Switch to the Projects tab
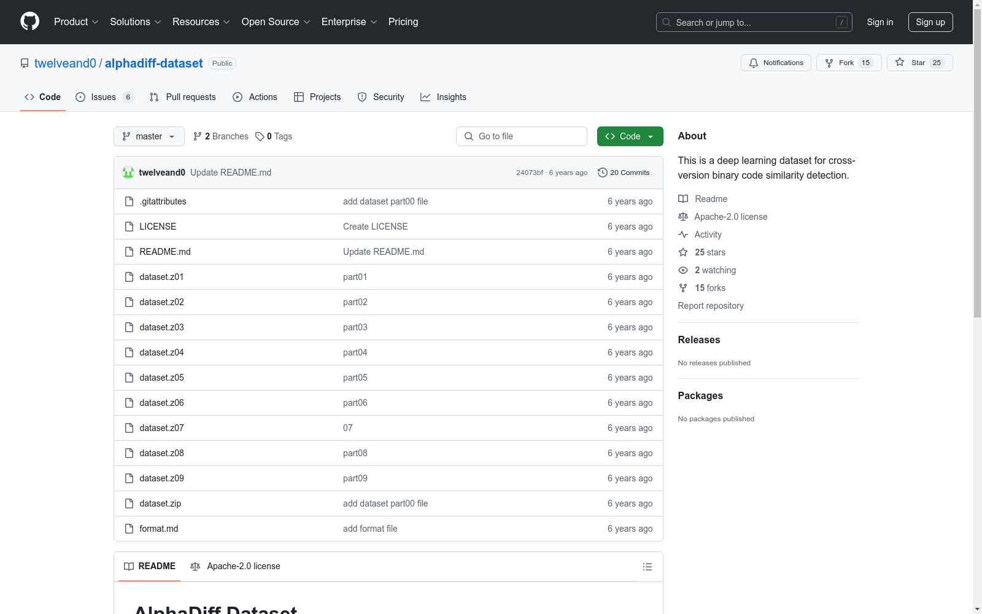This screenshot has width=982, height=614. coord(317,97)
